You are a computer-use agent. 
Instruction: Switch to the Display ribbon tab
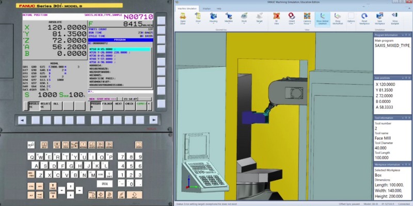(x=207, y=9)
